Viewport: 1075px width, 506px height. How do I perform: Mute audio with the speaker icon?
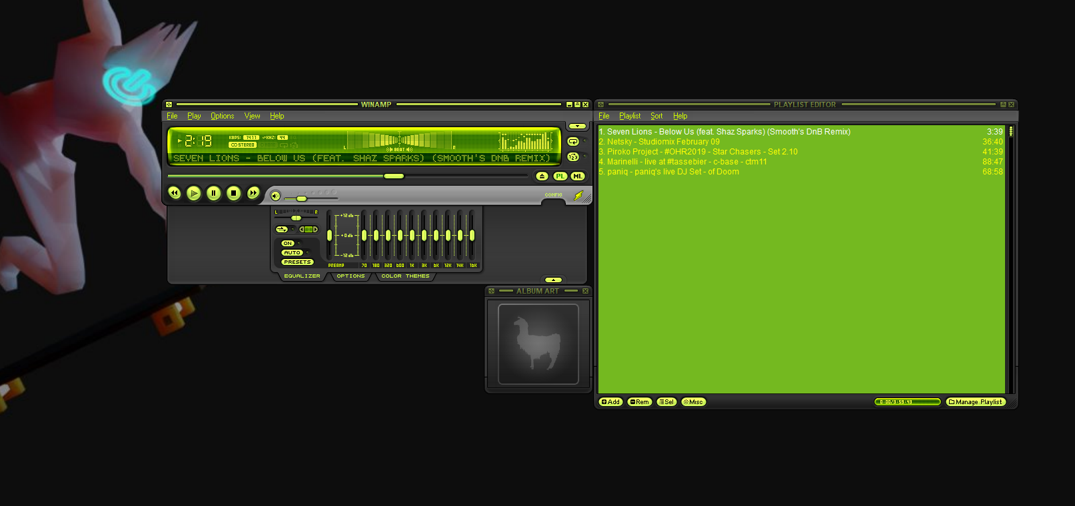[275, 196]
